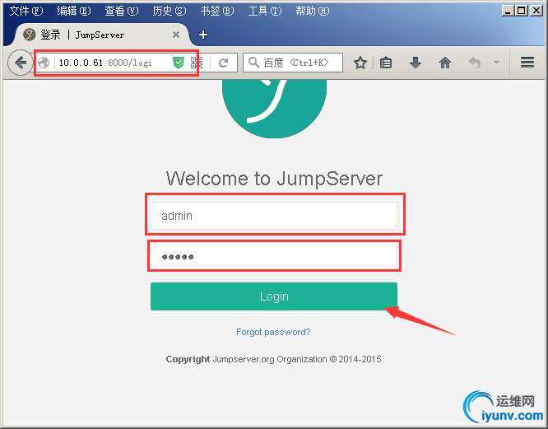
Task: Open the 编辑(E) menu
Action: (x=74, y=12)
